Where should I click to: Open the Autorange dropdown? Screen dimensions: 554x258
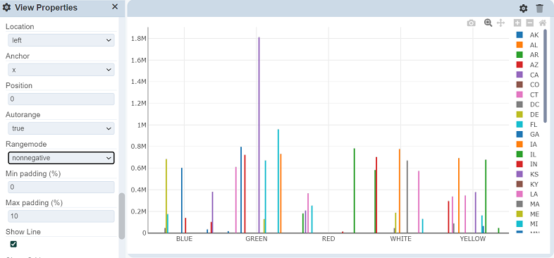(61, 128)
